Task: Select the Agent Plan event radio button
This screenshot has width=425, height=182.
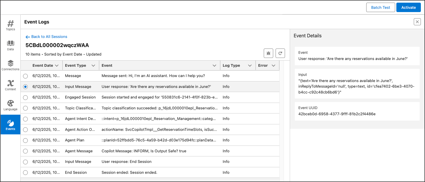Action: pos(25,140)
